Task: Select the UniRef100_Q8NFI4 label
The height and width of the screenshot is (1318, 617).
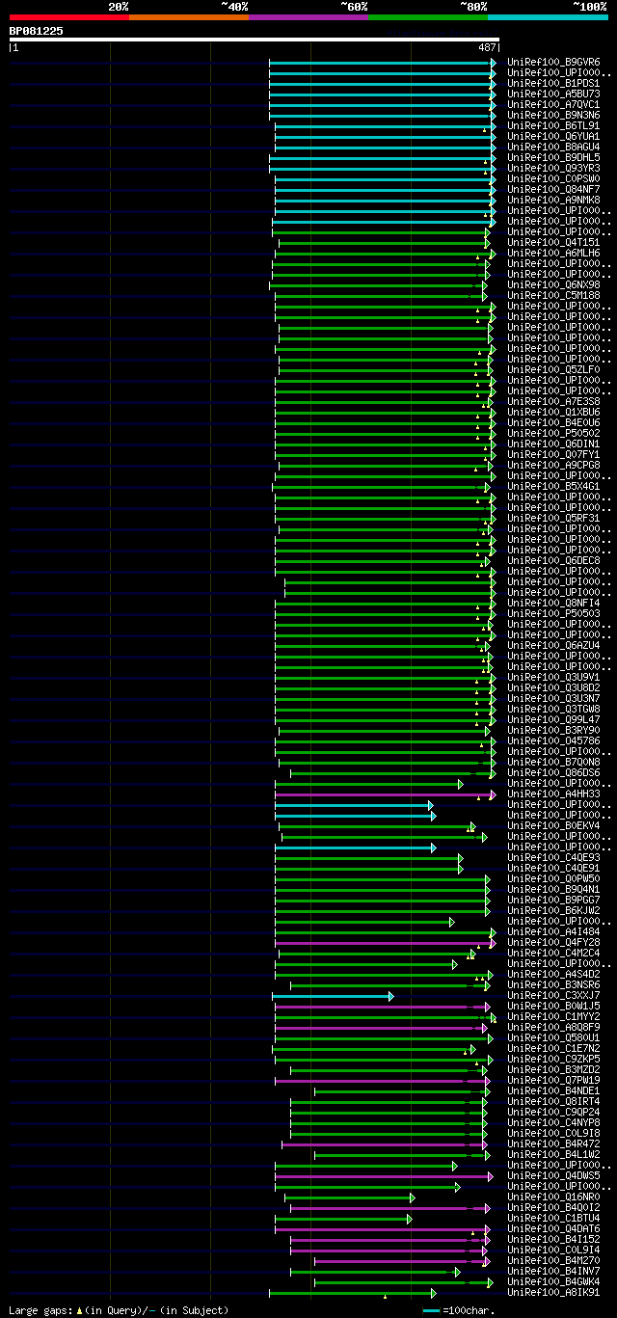Action: (552, 603)
